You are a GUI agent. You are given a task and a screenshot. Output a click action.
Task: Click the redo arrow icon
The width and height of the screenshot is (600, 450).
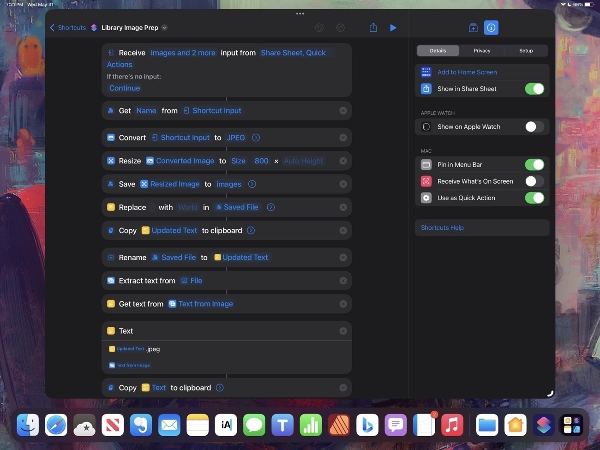point(340,28)
